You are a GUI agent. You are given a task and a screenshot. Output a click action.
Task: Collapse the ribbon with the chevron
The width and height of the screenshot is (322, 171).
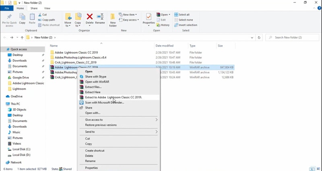point(314,8)
